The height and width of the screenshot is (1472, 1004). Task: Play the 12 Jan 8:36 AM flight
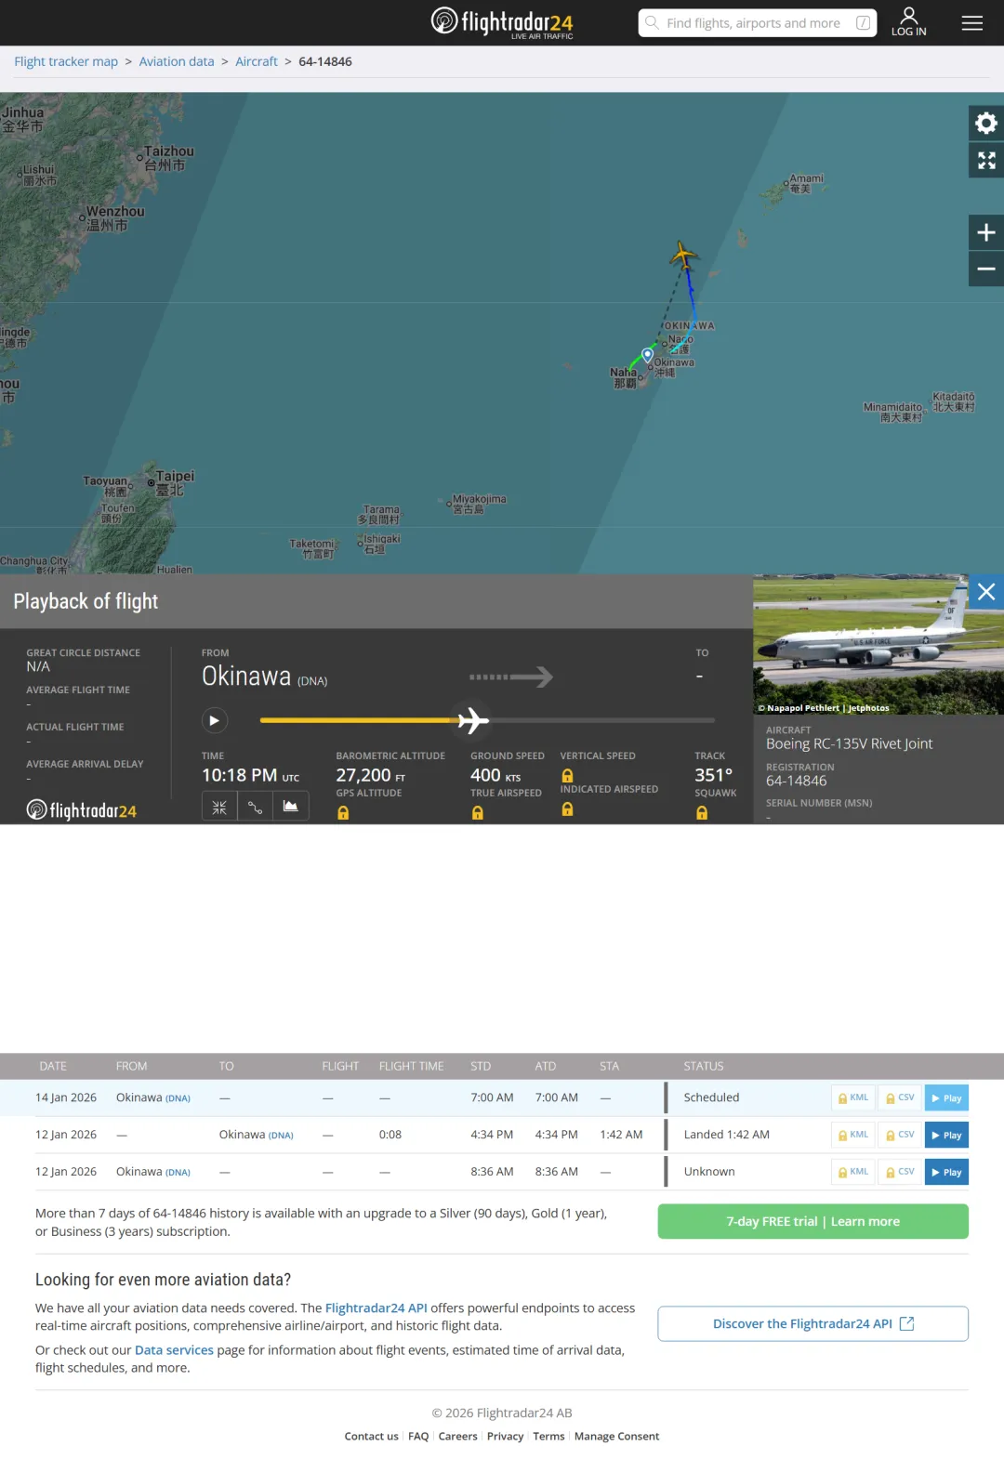946,1172
